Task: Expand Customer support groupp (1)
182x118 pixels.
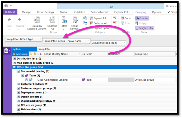Action: (18, 88)
